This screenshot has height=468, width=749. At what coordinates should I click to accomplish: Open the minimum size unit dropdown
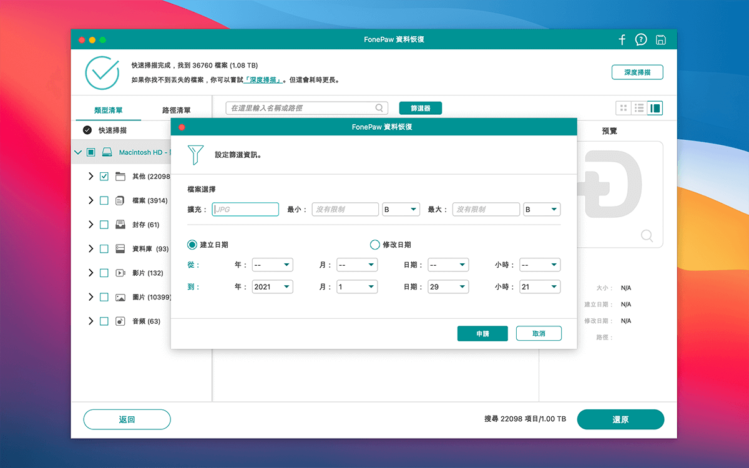point(401,210)
